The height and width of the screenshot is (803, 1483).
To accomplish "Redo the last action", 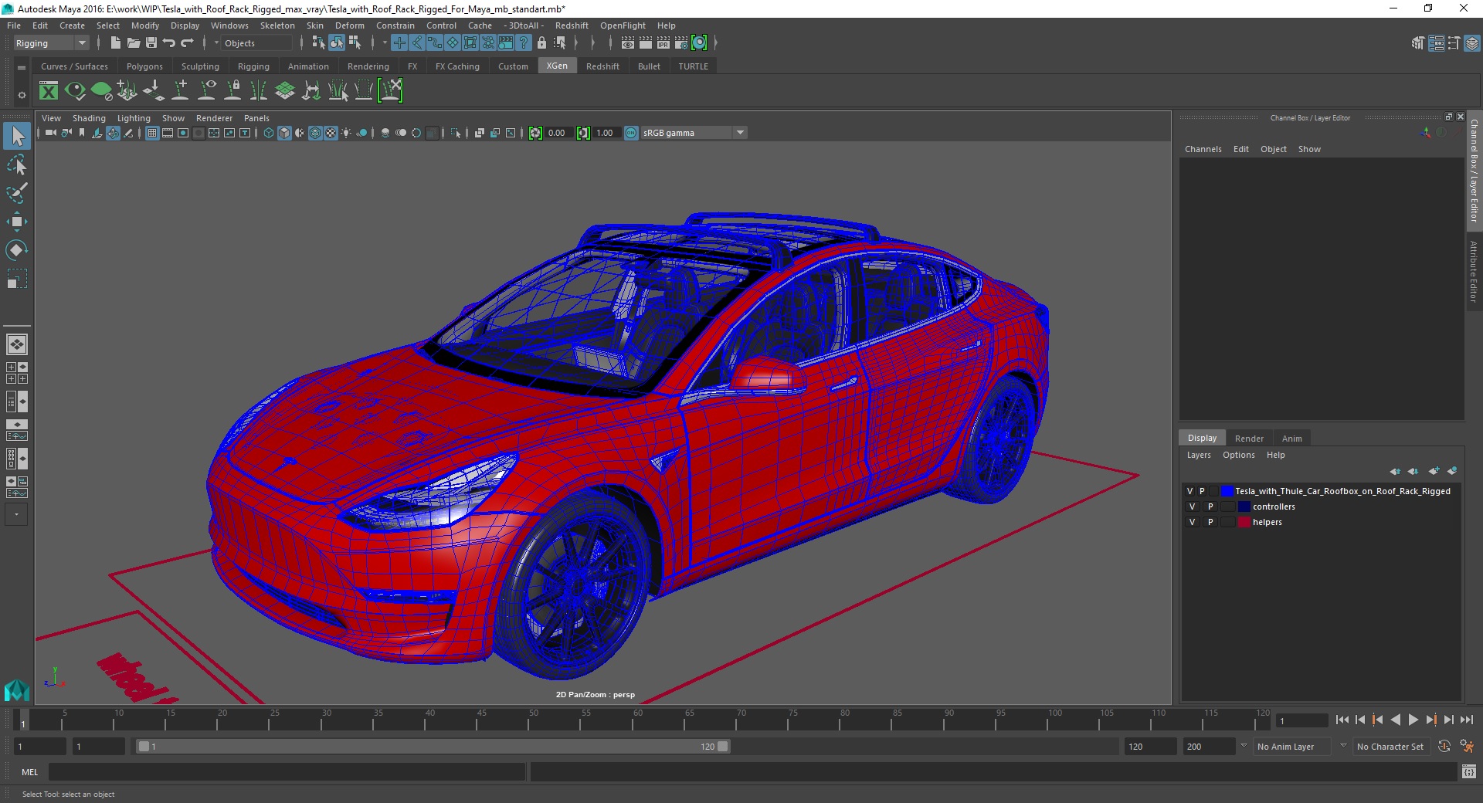I will point(187,43).
